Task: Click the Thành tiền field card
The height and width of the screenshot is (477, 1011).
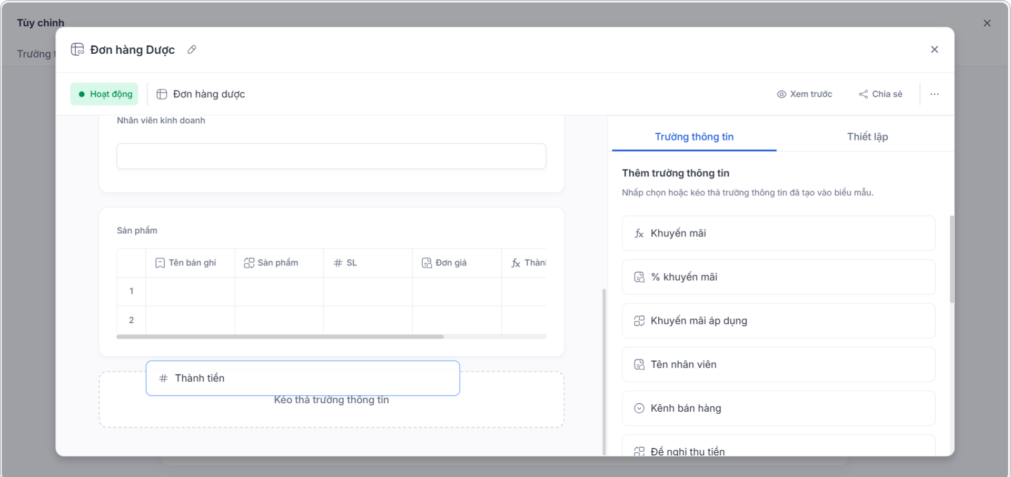Action: (x=303, y=378)
